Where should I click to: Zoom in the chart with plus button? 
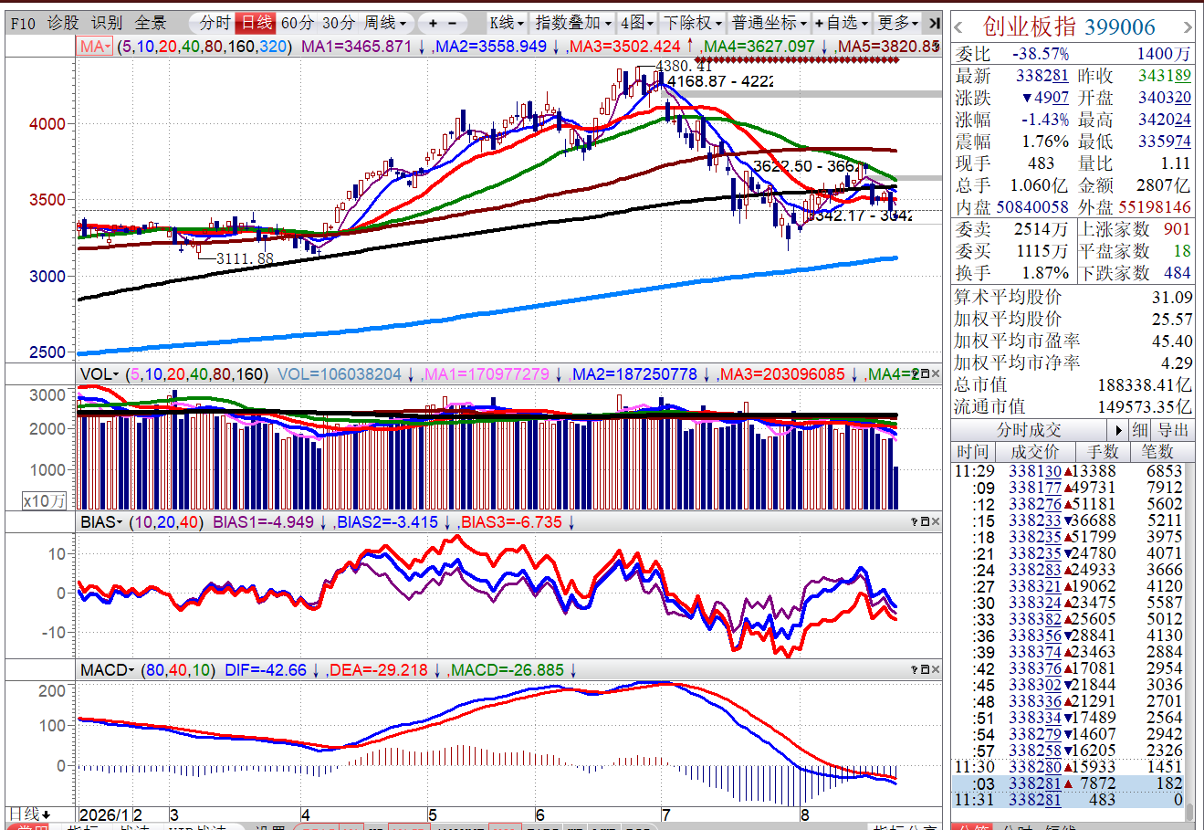433,23
